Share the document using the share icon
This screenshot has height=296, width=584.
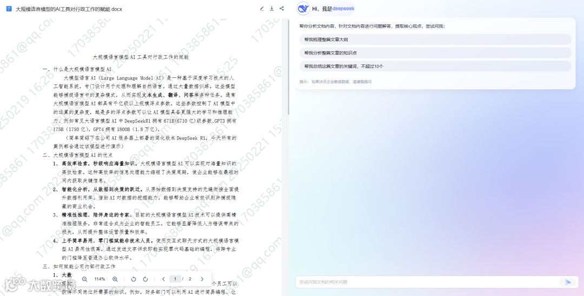pyautogui.click(x=282, y=9)
